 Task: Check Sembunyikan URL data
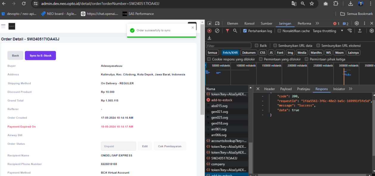(275, 45)
